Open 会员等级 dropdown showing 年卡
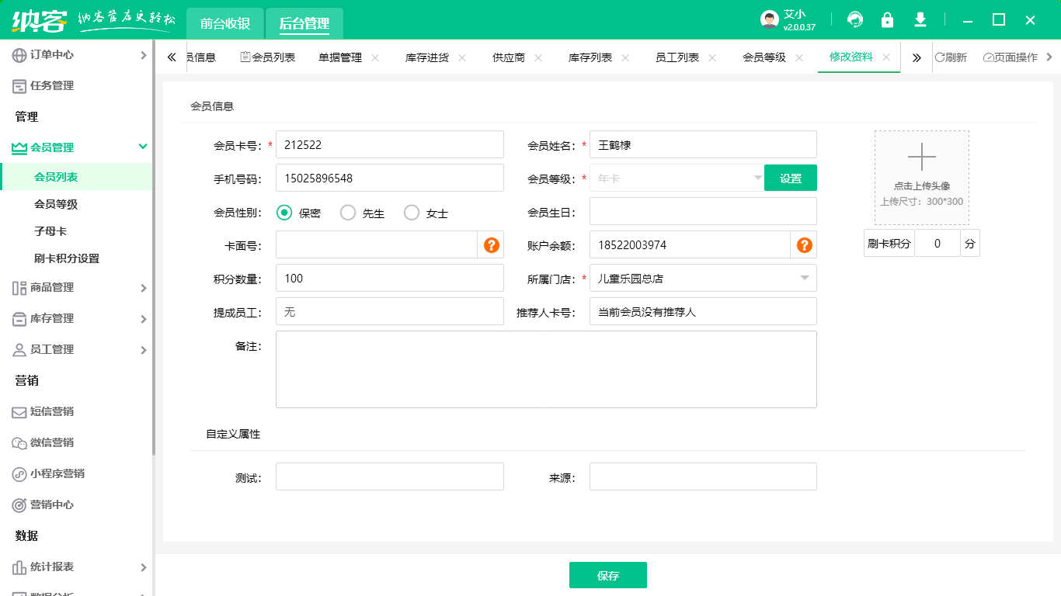This screenshot has height=596, width=1061. [x=677, y=178]
